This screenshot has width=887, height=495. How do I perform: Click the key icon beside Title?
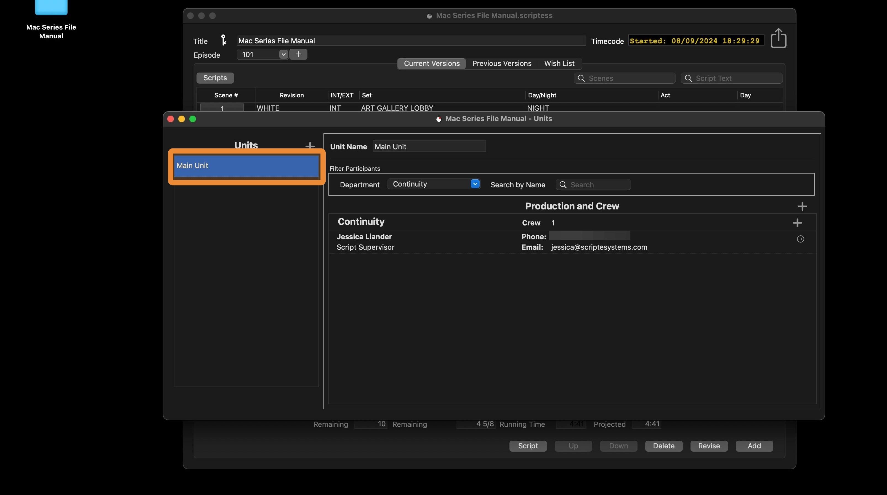coord(224,40)
